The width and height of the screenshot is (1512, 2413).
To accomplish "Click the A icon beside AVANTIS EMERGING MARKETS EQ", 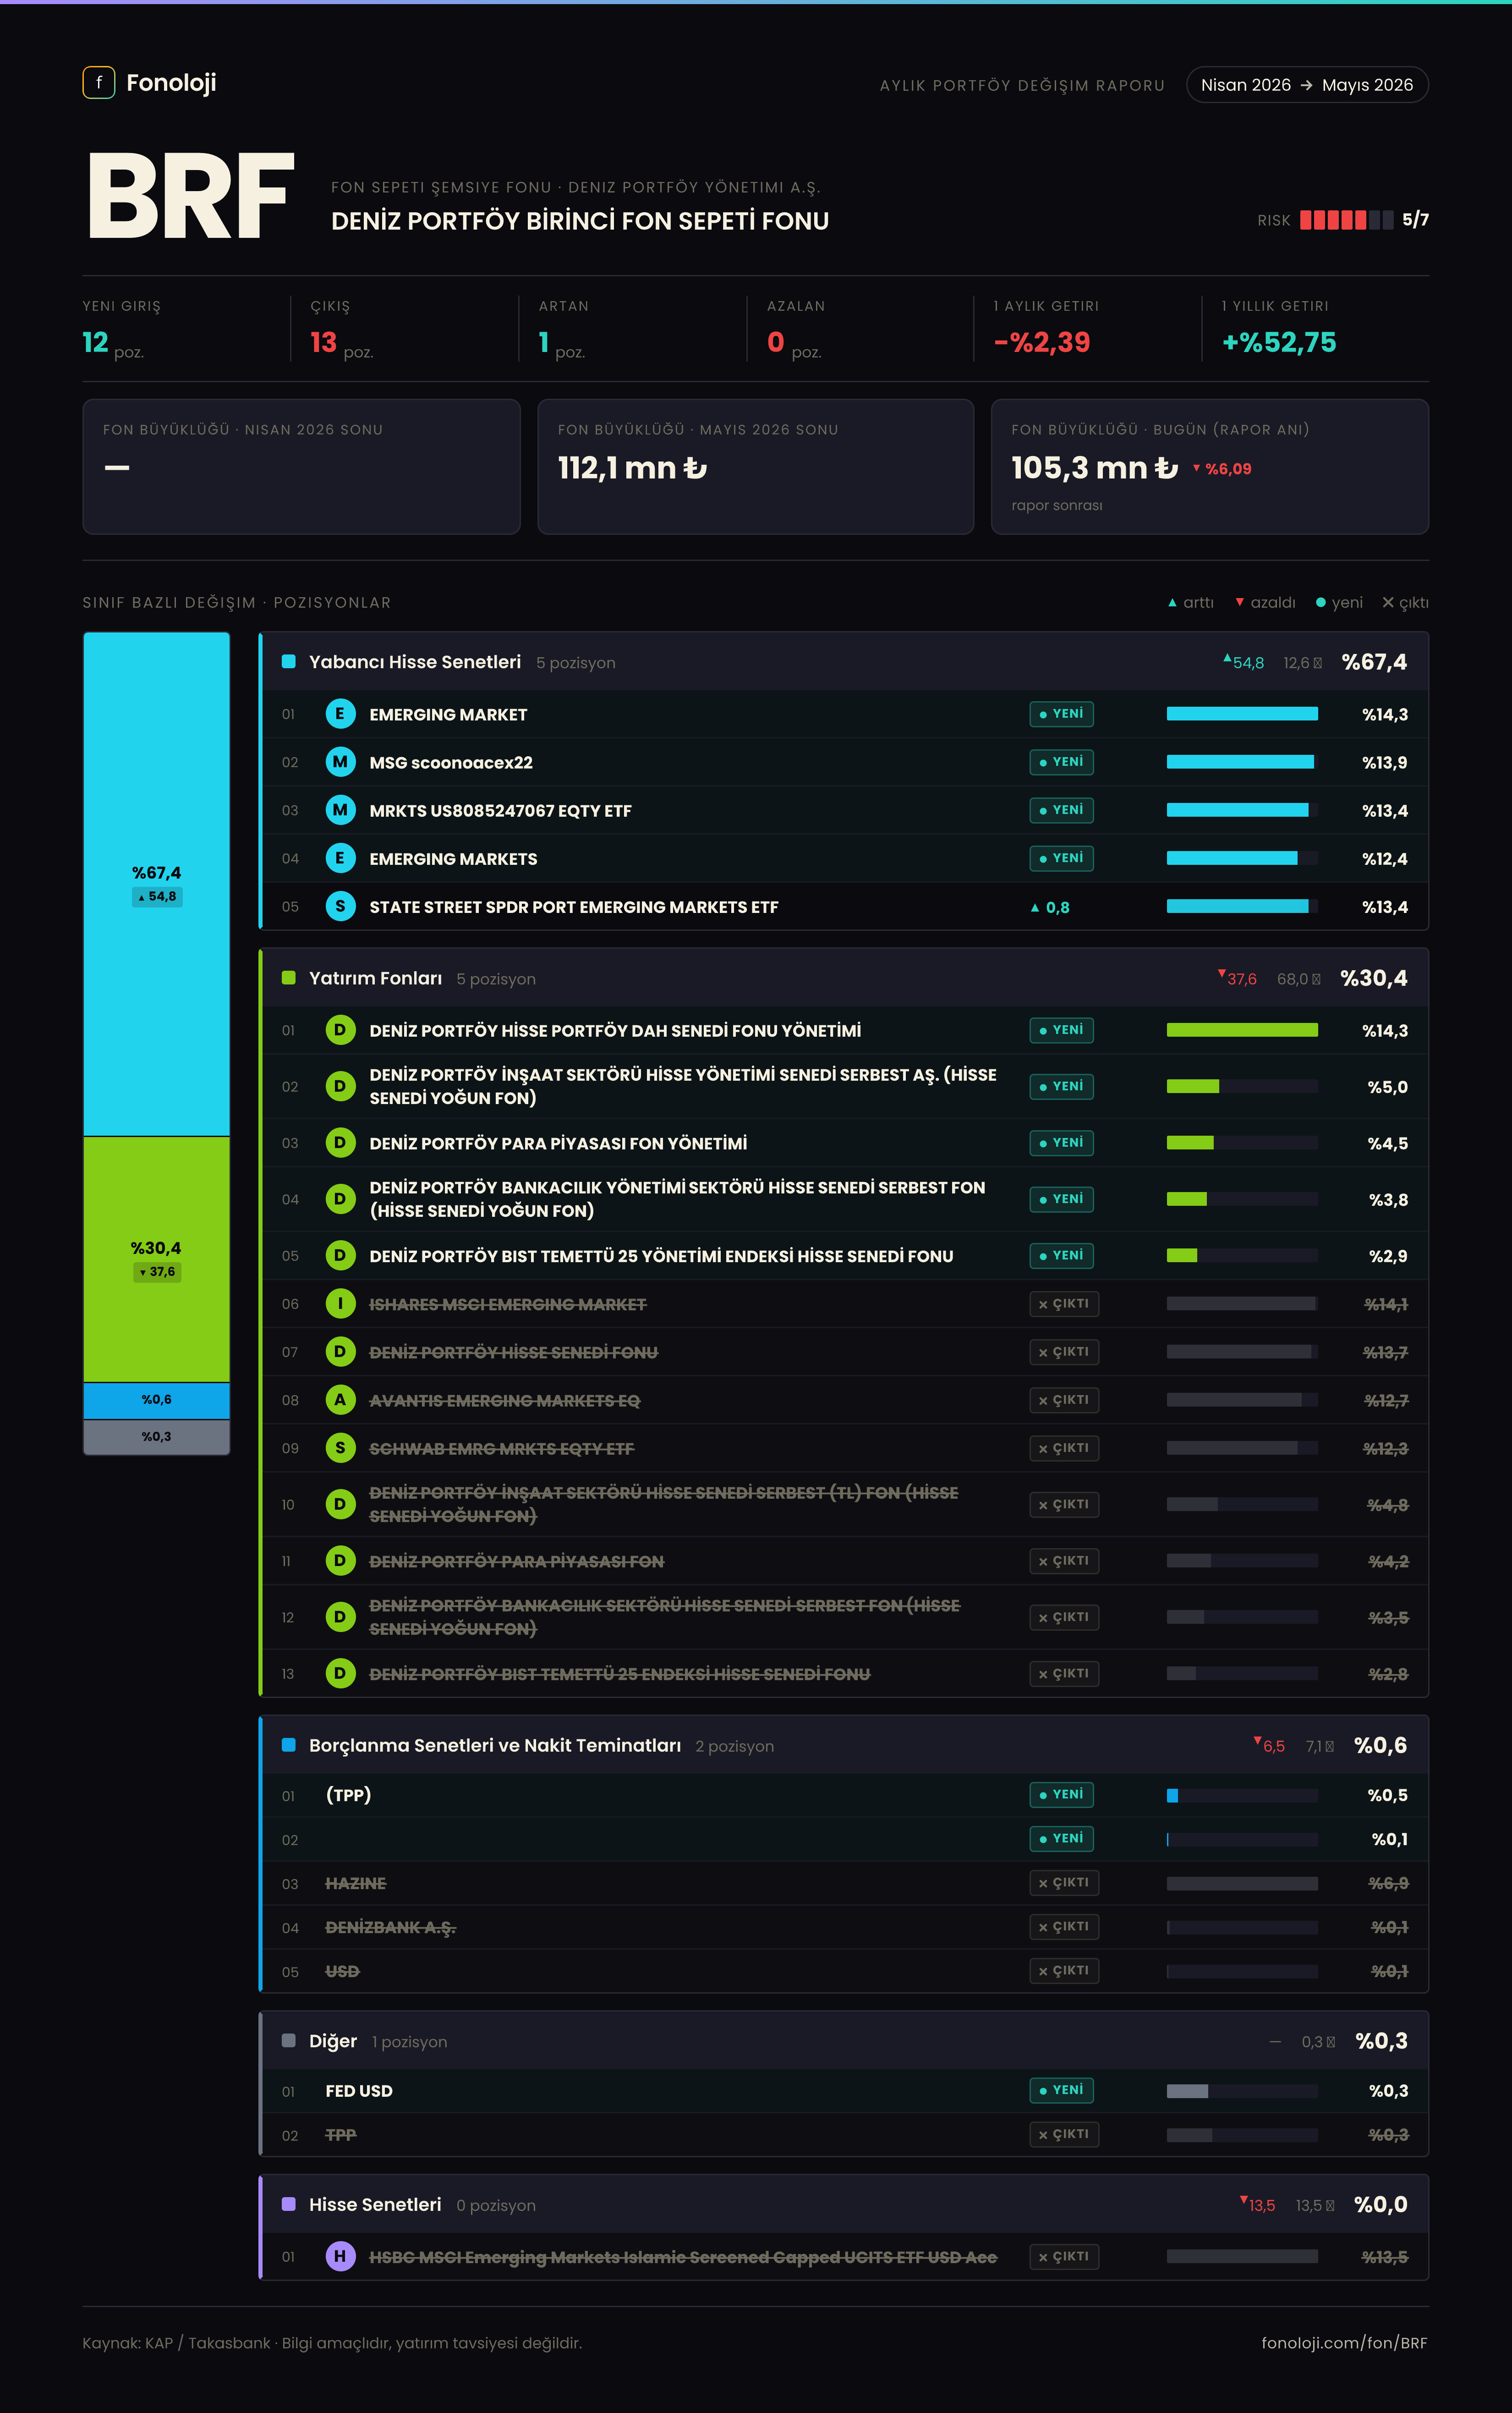I will click(x=340, y=1400).
